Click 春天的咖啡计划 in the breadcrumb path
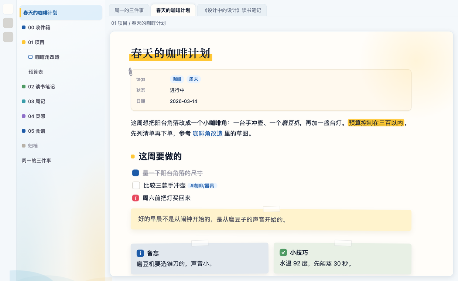 click(148, 23)
